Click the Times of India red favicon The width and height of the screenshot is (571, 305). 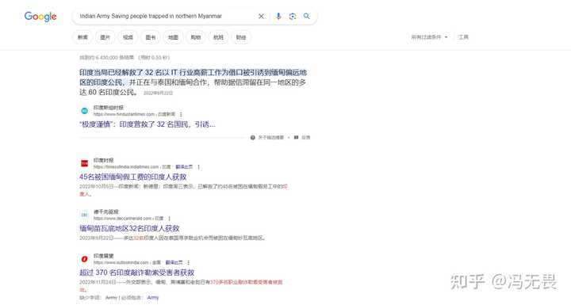[85, 163]
